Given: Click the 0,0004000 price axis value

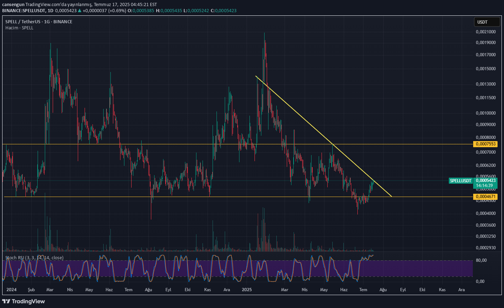Looking at the screenshot, I should 486,213.
